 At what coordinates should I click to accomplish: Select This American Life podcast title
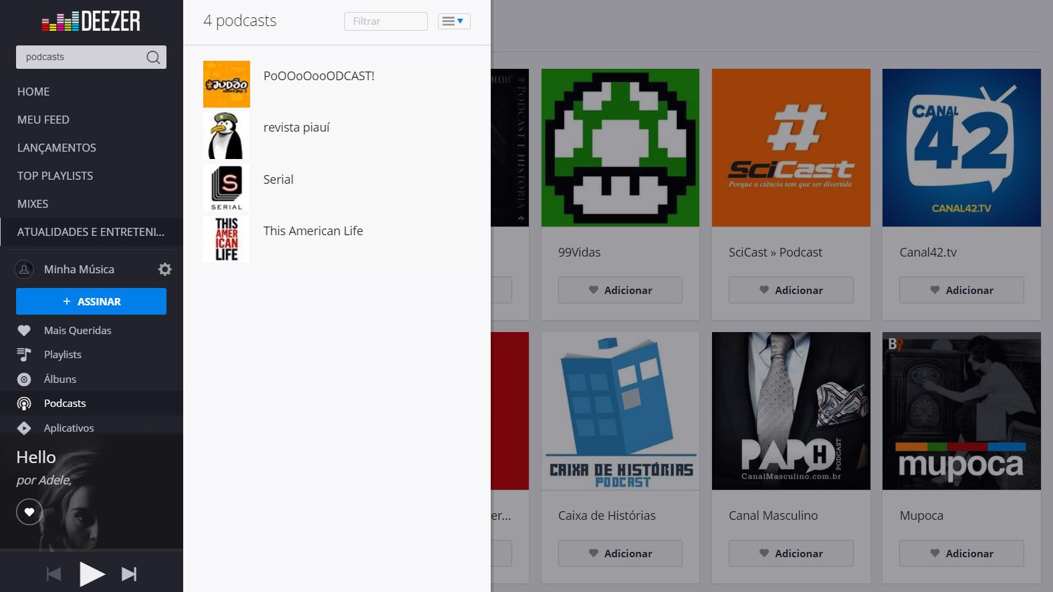point(313,231)
